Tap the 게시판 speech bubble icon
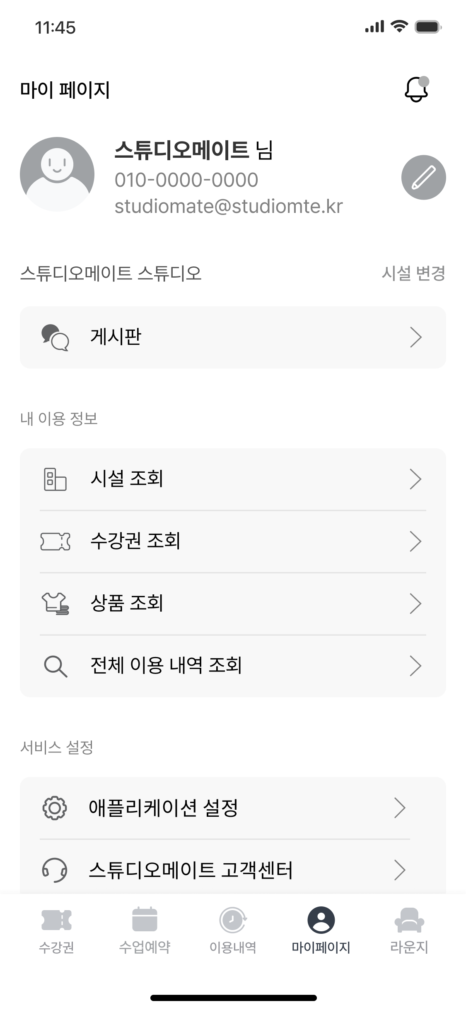Image resolution: width=466 pixels, height=1011 pixels. (x=55, y=337)
